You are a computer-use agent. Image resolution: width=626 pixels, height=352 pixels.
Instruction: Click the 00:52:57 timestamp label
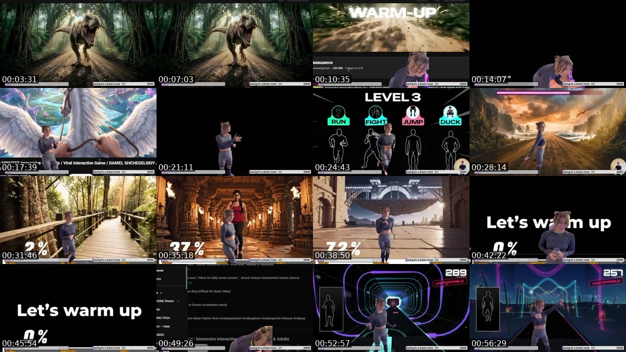pyautogui.click(x=332, y=343)
